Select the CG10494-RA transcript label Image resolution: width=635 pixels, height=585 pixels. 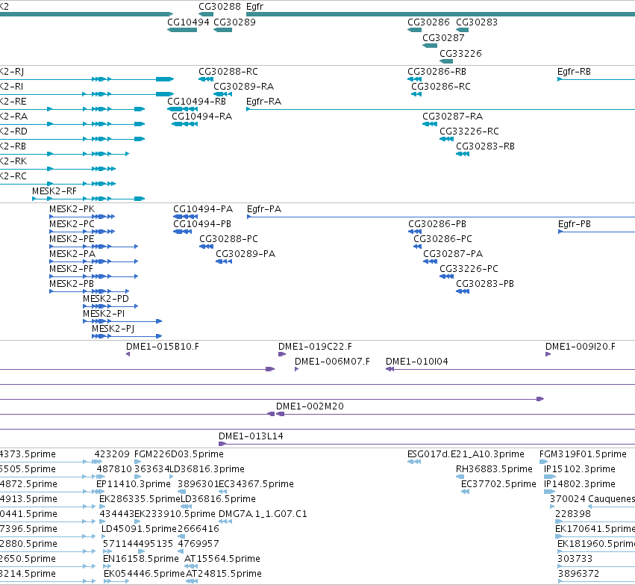click(202, 117)
